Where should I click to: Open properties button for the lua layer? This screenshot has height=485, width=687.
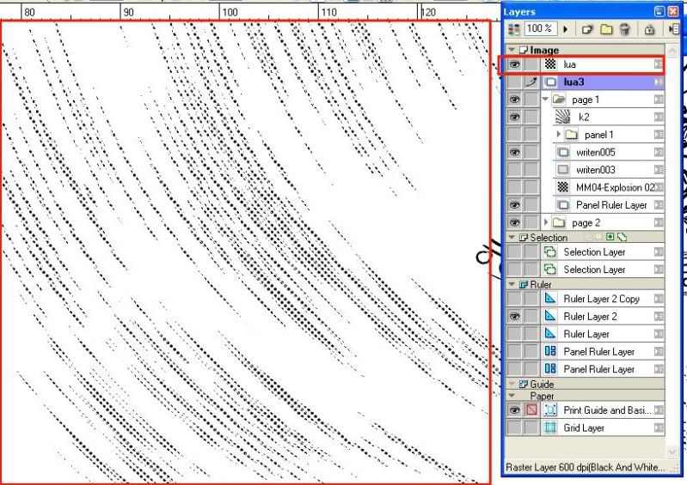659,64
